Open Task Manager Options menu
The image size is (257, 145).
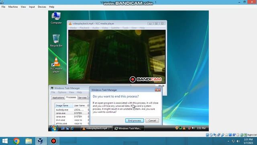62,92
